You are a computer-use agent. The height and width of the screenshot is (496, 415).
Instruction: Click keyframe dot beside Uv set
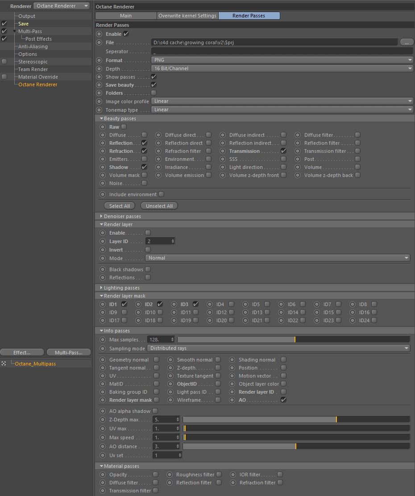103,455
